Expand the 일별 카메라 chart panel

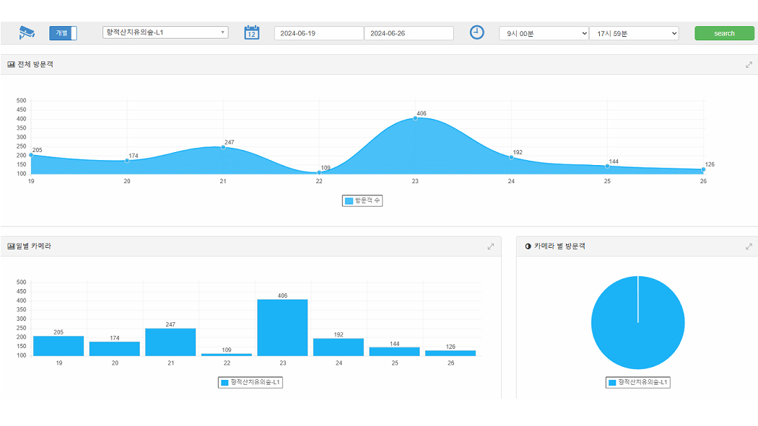tap(491, 247)
